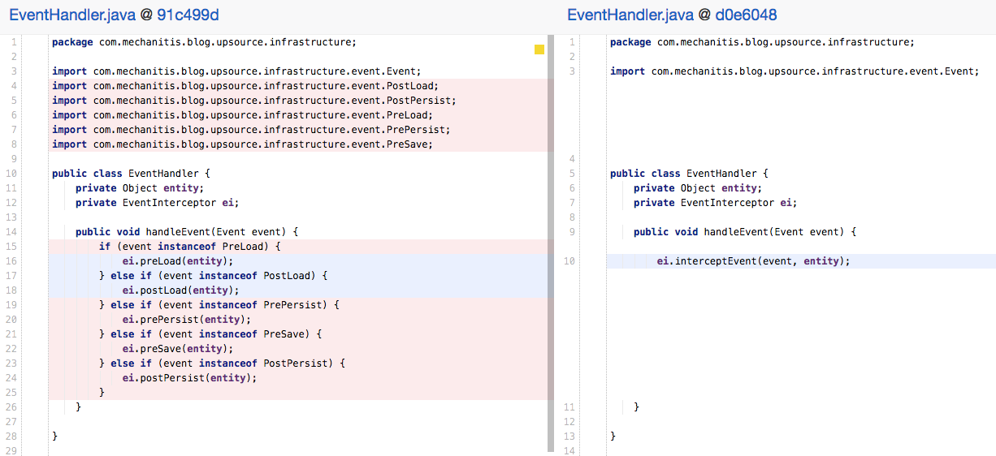Click the 'ei.preSave(entity);' line

(178, 349)
